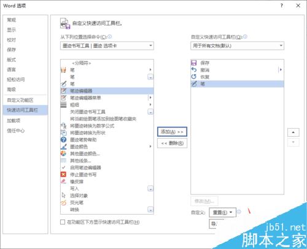Open the 重置 dropdown button
The height and width of the screenshot is (249, 307).
[222, 212]
